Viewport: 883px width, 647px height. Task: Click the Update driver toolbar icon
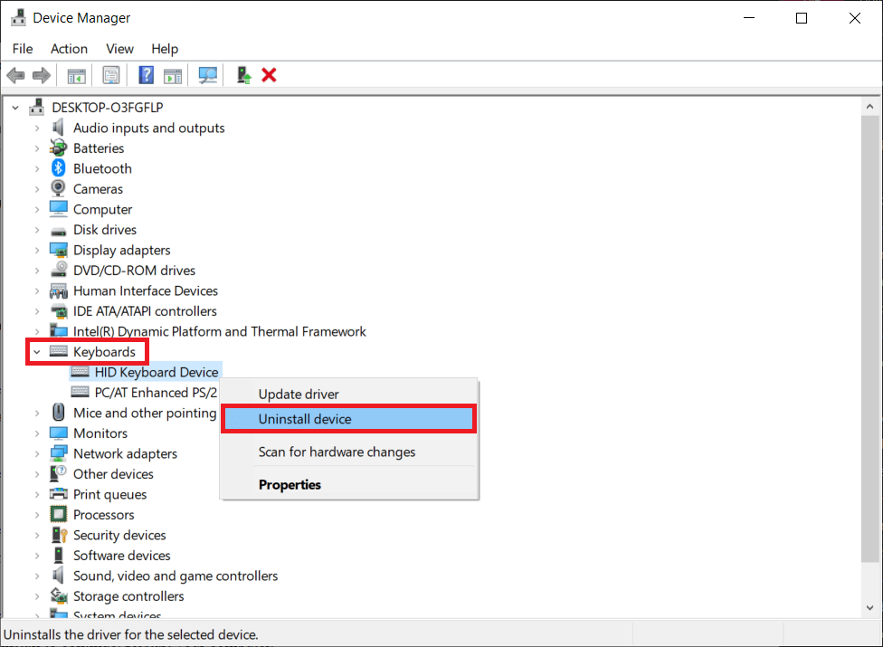point(243,74)
